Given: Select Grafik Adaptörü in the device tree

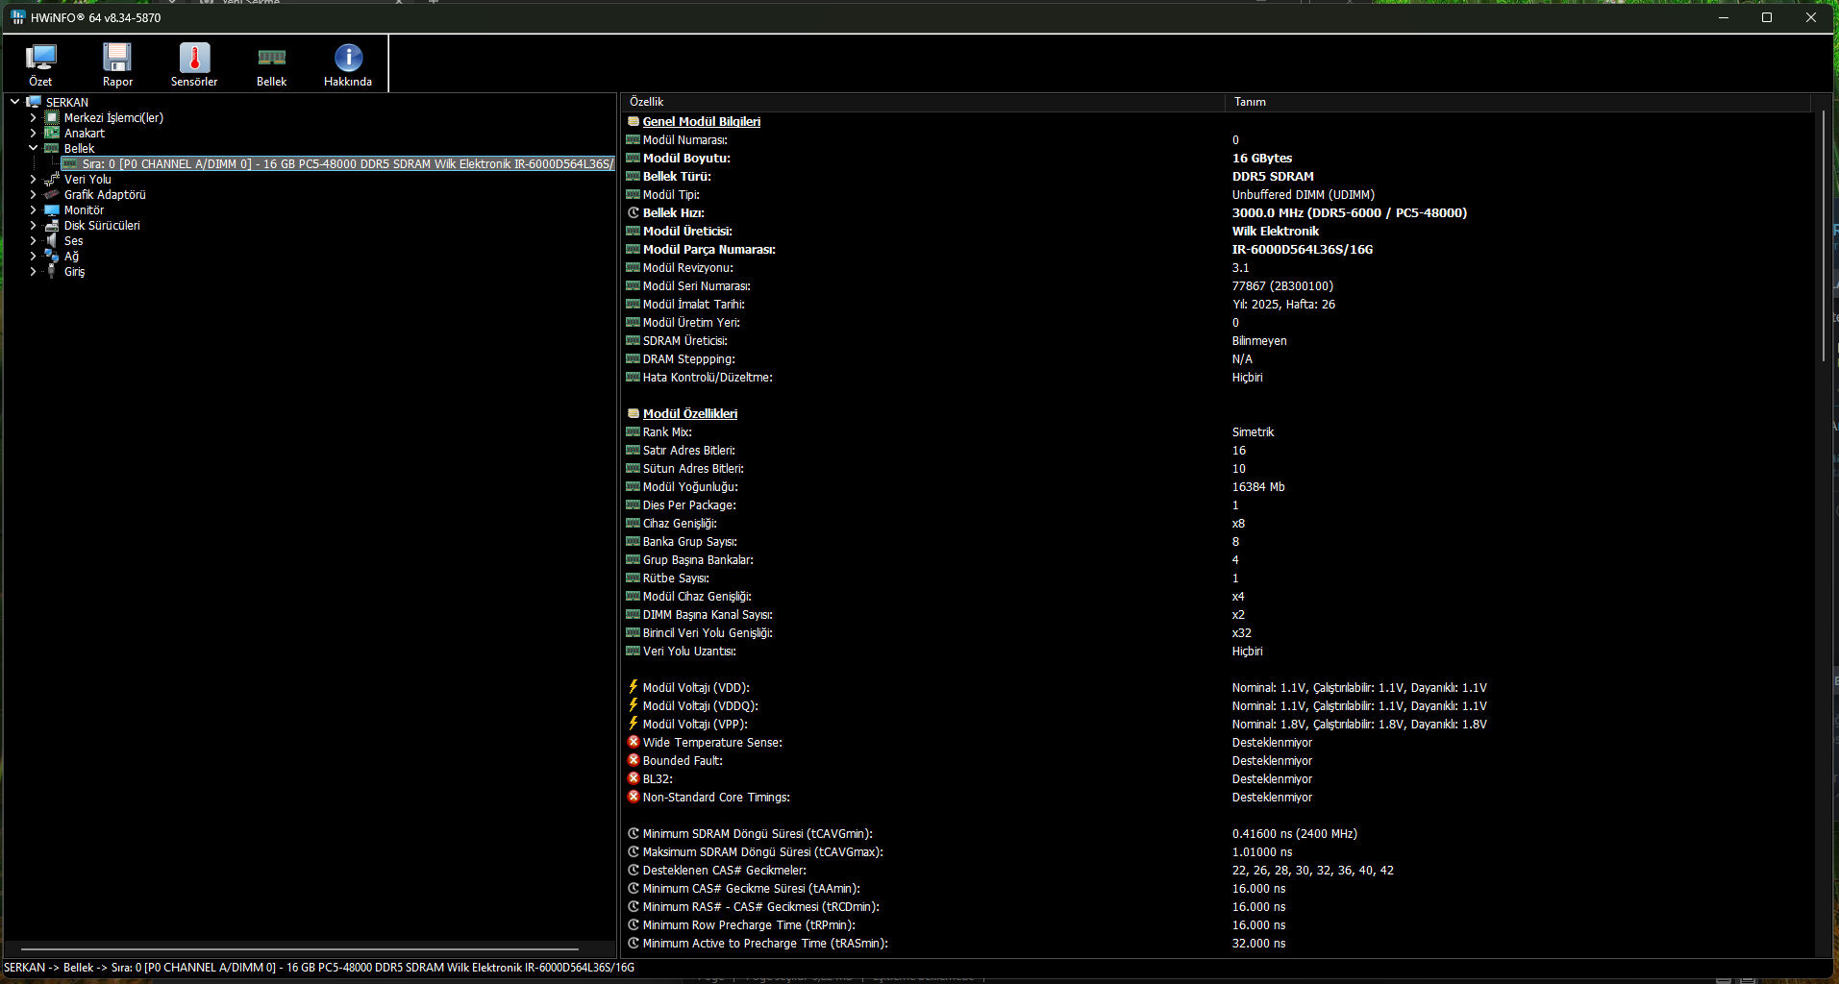Looking at the screenshot, I should point(105,194).
